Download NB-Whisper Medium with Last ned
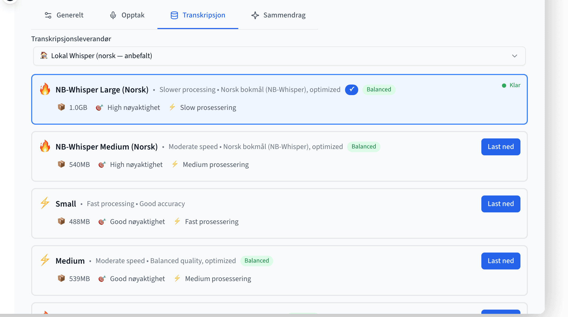The image size is (568, 317). pos(501,147)
